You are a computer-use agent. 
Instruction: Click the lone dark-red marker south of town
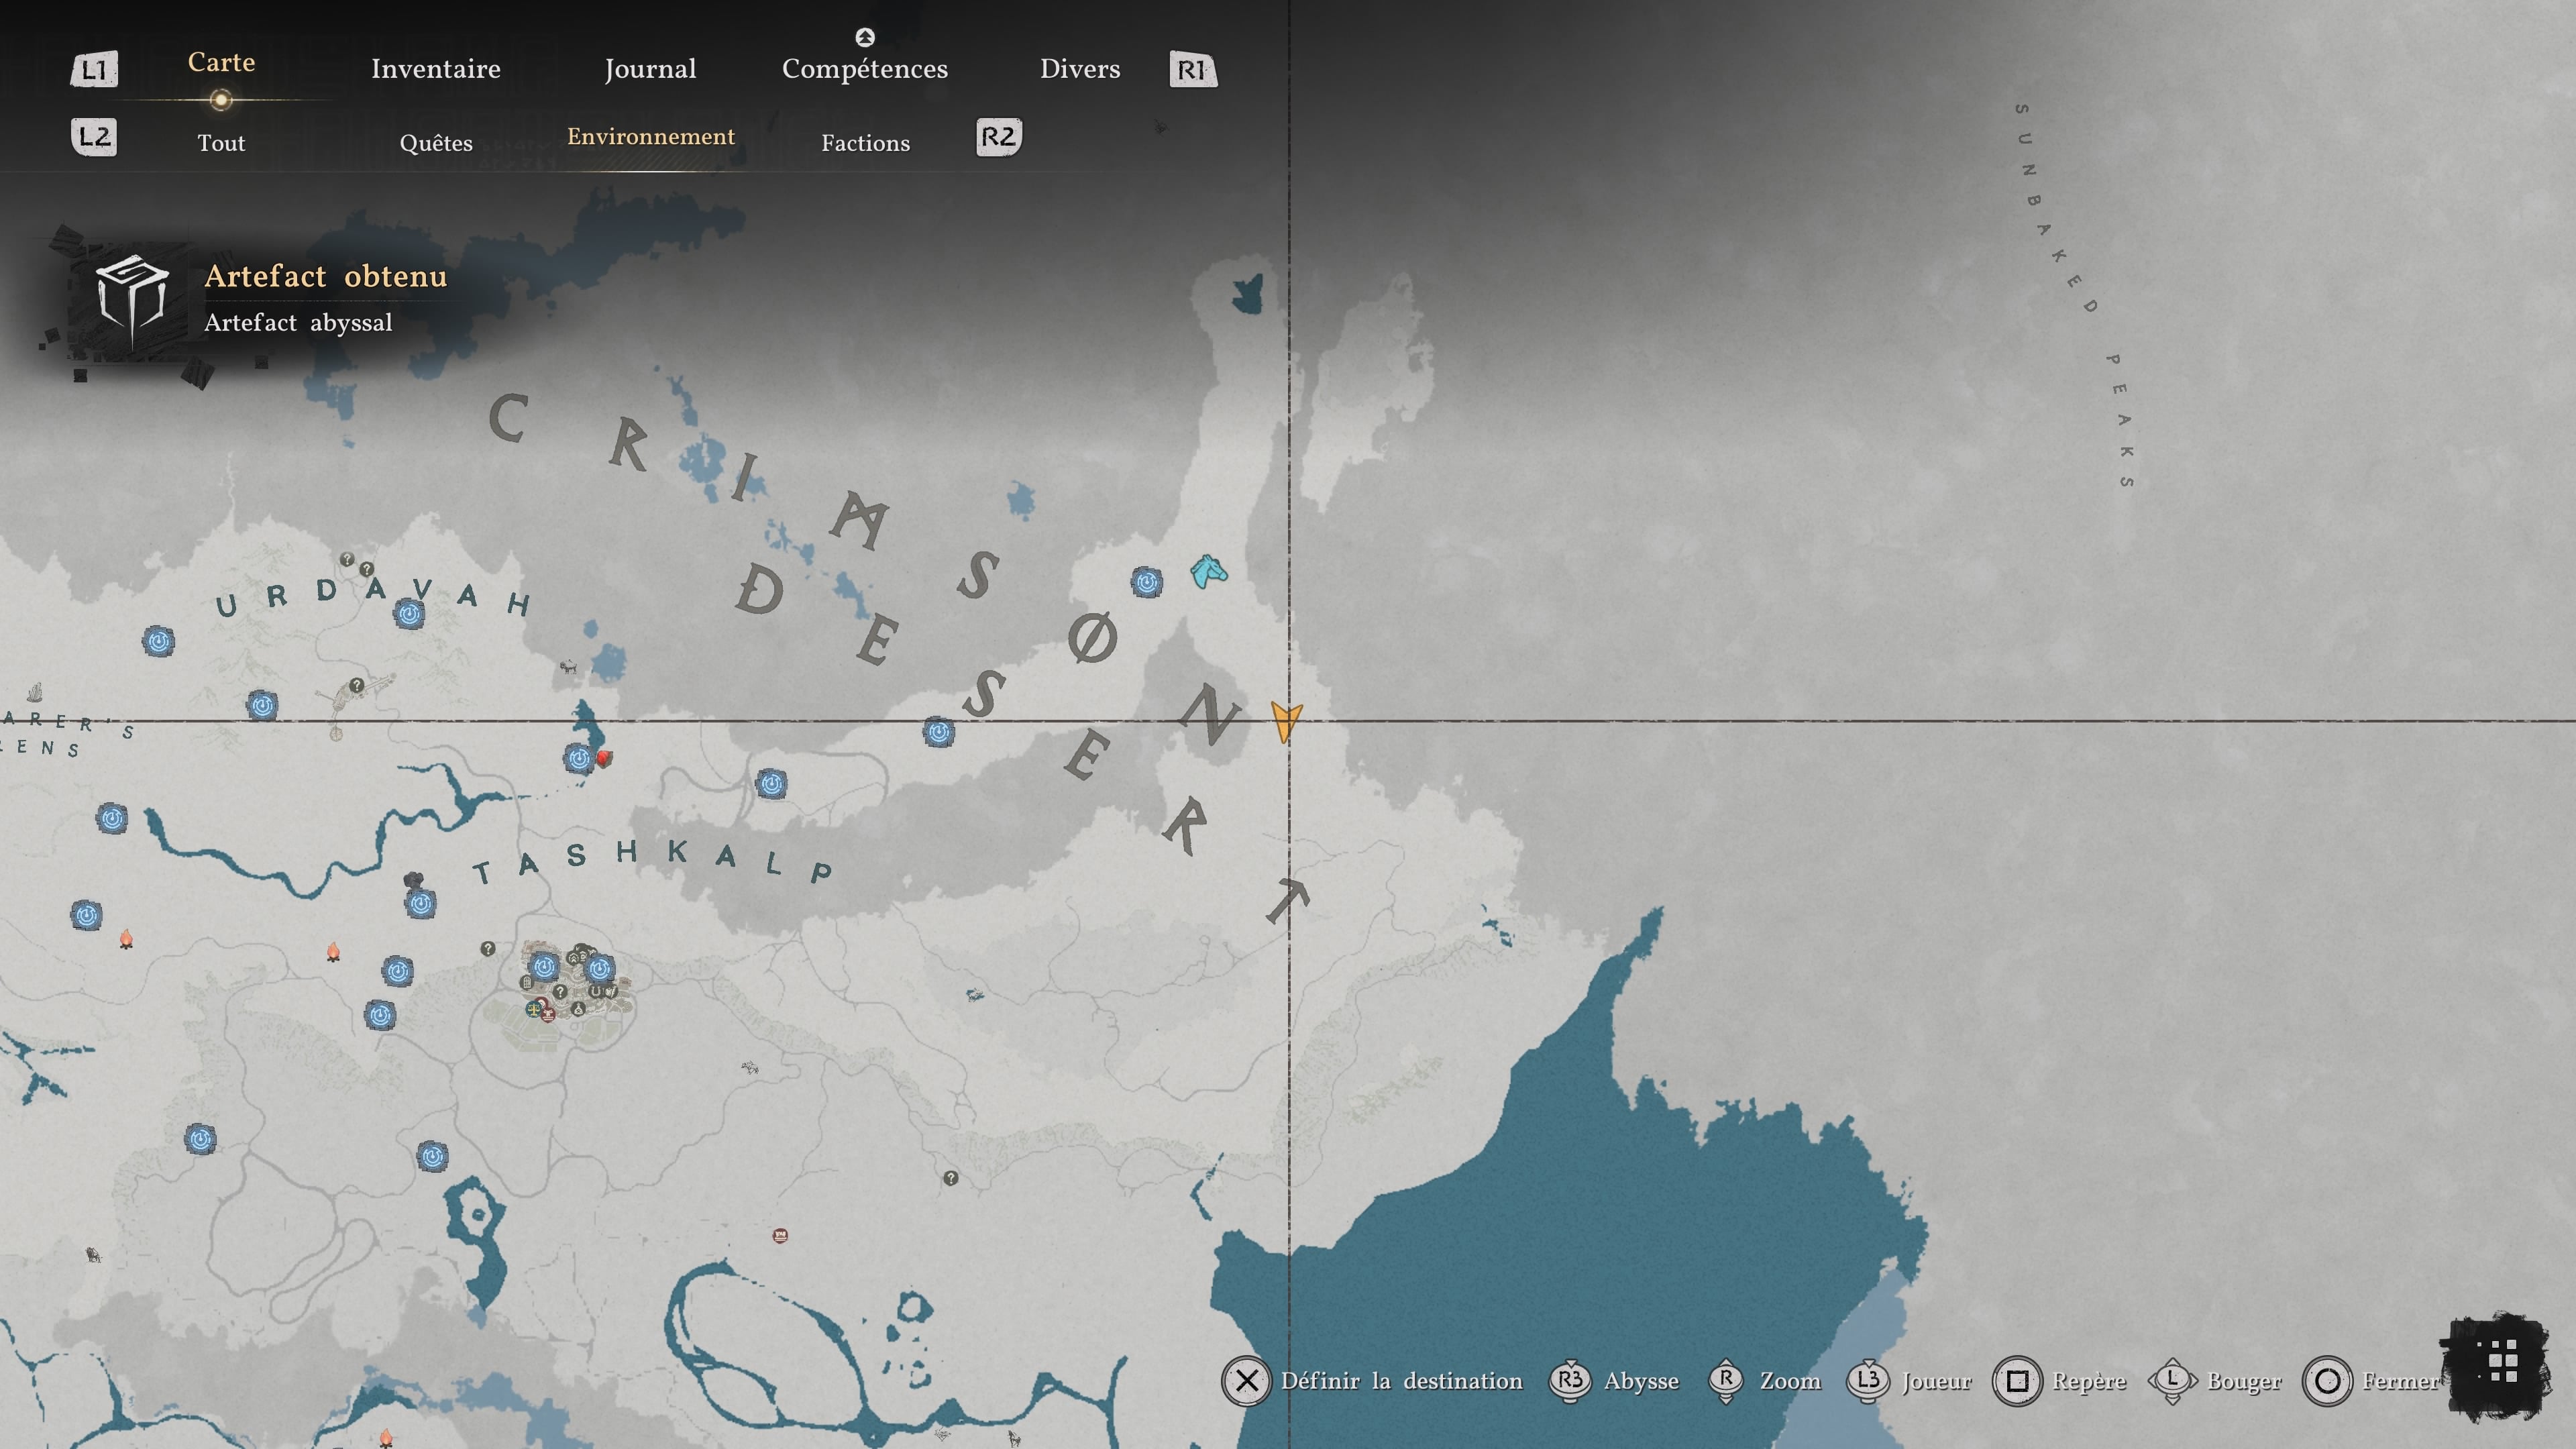(780, 1235)
